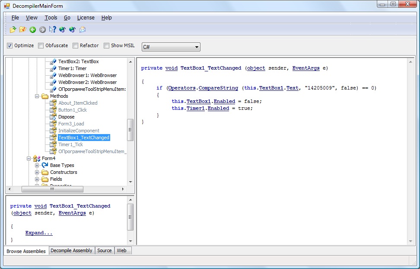The image size is (420, 269).
Task: Enable the Refactor checkbox
Action: [75, 45]
